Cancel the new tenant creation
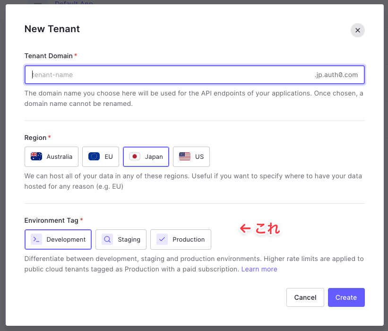Viewport: 388px width, 331px height. (305, 297)
